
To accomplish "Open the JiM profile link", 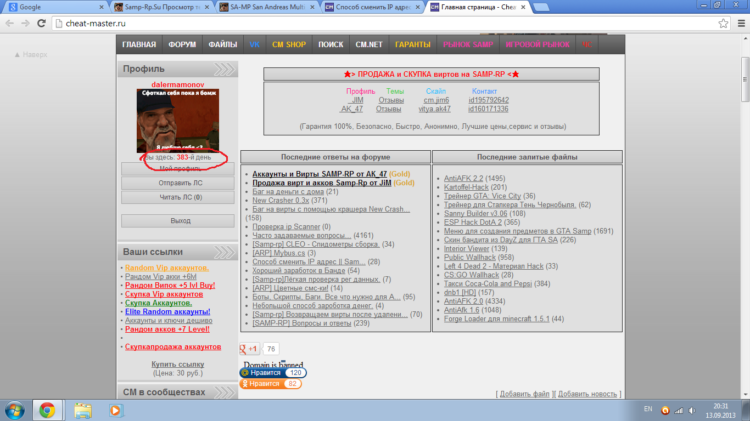I will pyautogui.click(x=356, y=100).
